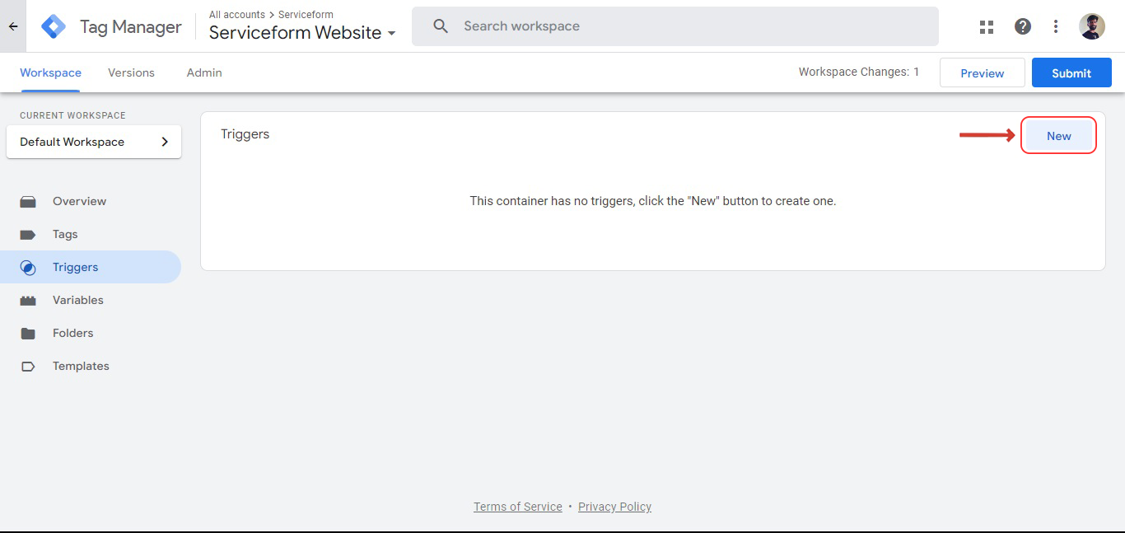Image resolution: width=1125 pixels, height=533 pixels.
Task: Open the Terms of Service link
Action: click(517, 506)
